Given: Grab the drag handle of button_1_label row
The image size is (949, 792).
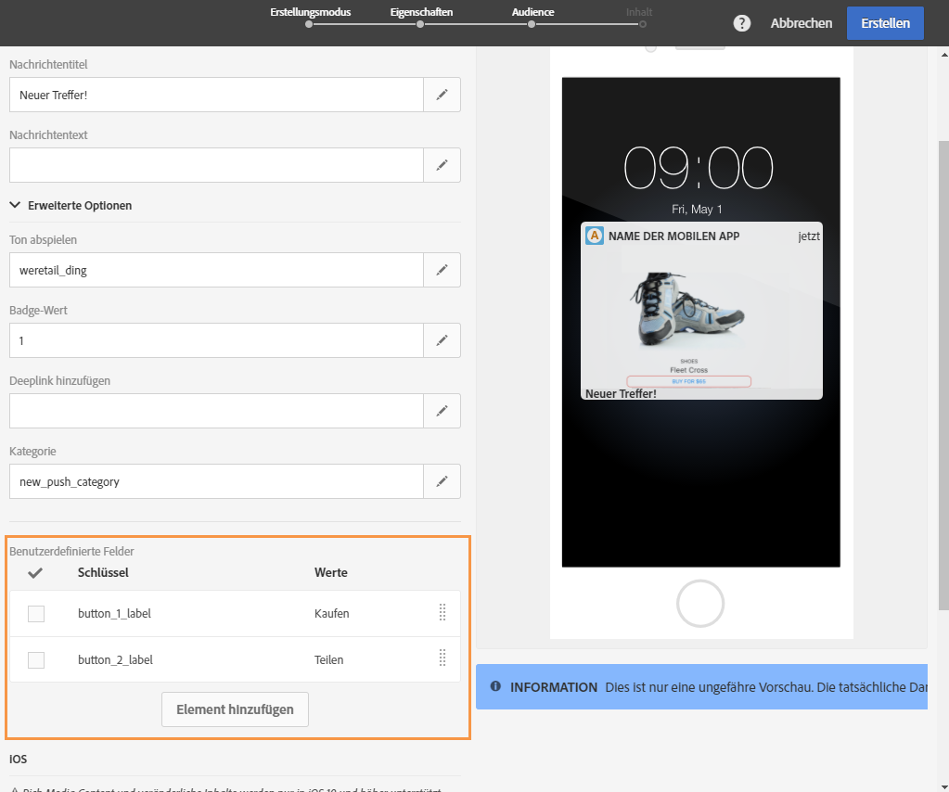Looking at the screenshot, I should tap(442, 612).
